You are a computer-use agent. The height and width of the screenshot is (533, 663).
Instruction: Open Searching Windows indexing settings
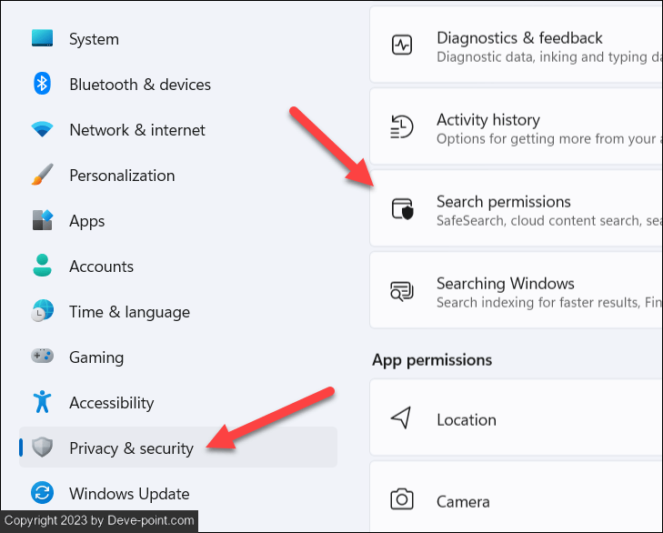(x=506, y=284)
